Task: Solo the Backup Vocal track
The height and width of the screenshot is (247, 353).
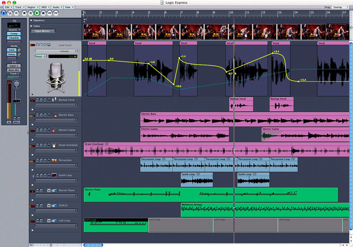Action: click(41, 100)
